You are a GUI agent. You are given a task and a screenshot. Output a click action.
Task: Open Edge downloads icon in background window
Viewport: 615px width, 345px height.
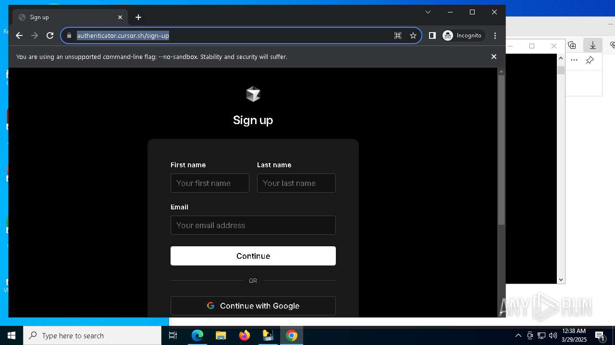pos(593,45)
